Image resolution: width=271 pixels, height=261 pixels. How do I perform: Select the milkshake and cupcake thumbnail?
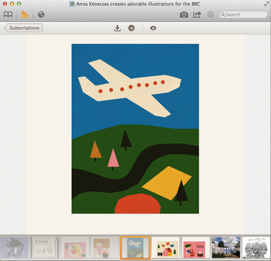[x=105, y=248]
